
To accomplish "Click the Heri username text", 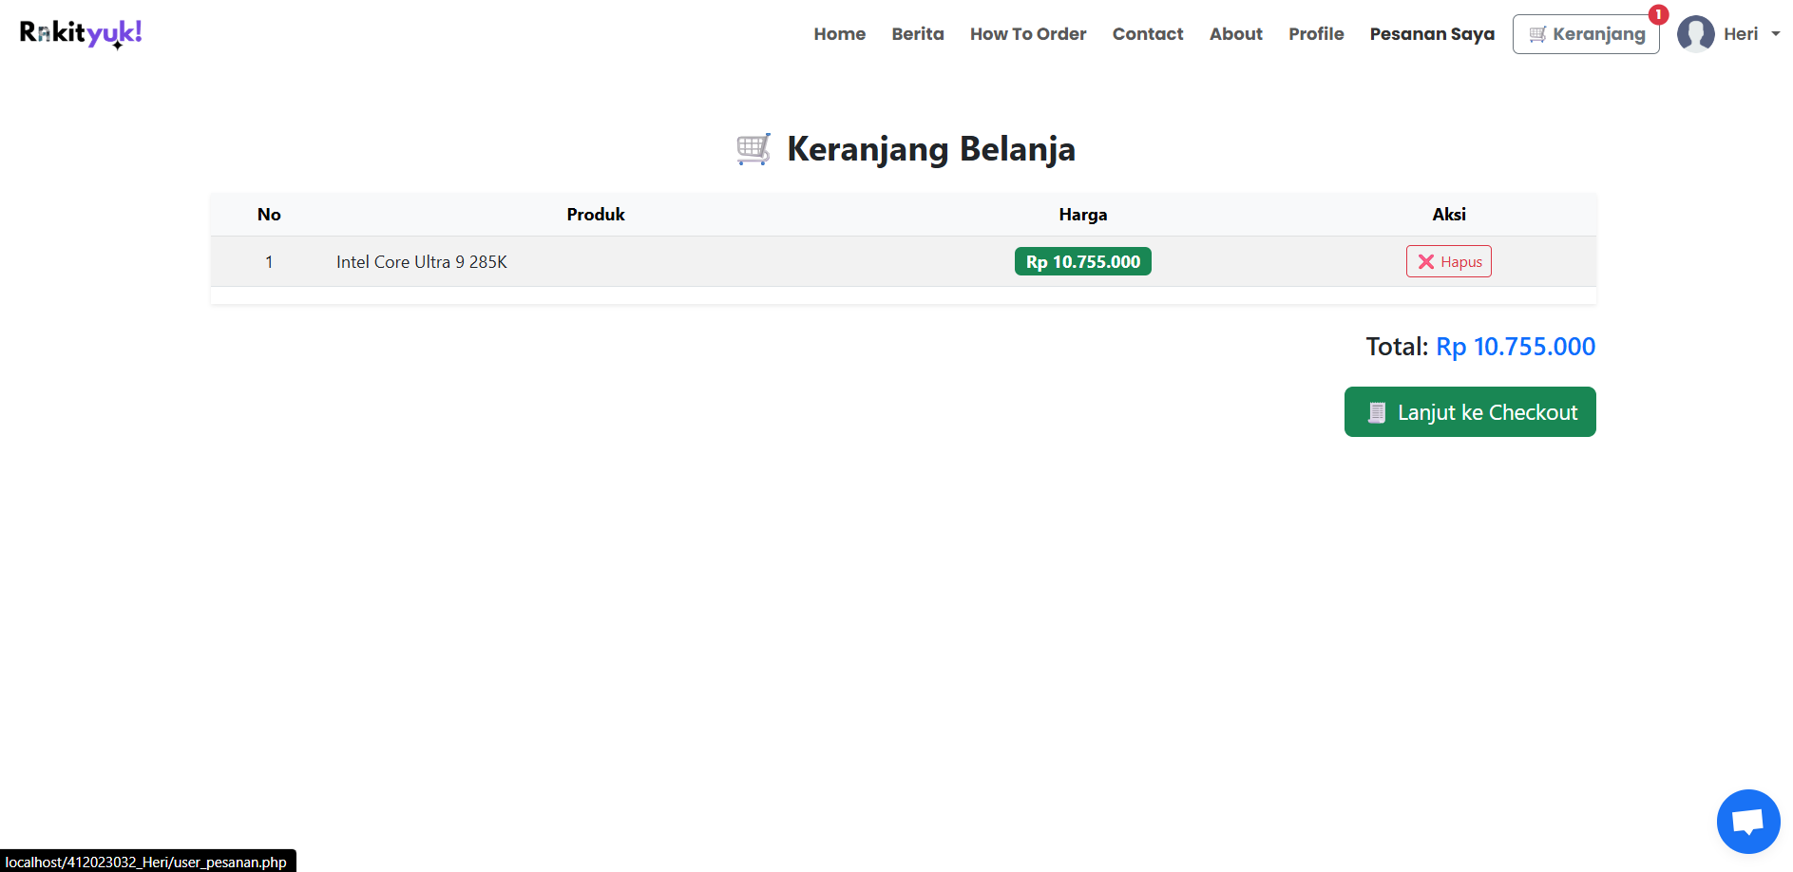I will coord(1740,34).
